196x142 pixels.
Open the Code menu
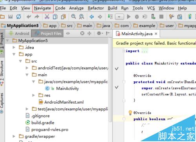(x=60, y=8)
